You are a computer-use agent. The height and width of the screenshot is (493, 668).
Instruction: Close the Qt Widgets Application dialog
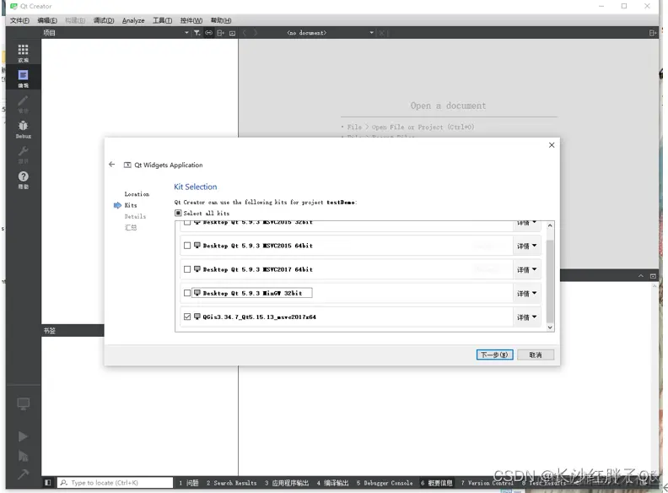[x=552, y=145]
